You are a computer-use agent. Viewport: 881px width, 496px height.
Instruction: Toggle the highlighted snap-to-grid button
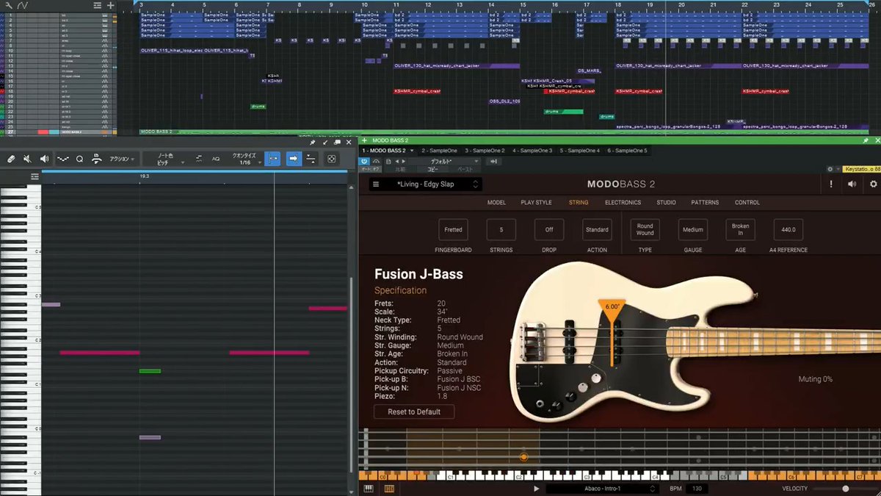[272, 159]
